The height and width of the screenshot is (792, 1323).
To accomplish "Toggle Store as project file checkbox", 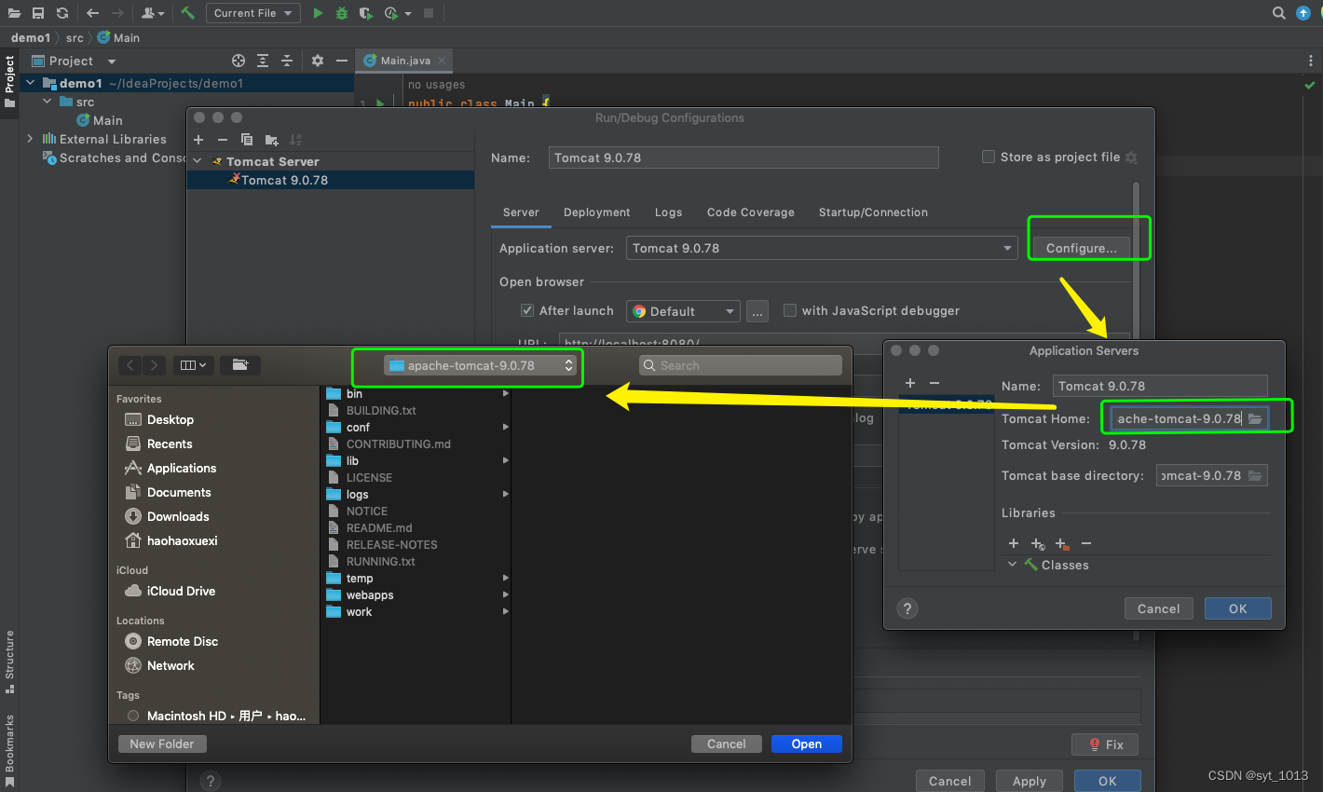I will 989,157.
